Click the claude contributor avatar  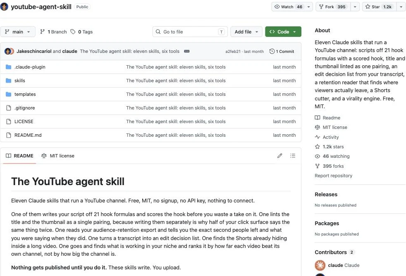(x=320, y=265)
